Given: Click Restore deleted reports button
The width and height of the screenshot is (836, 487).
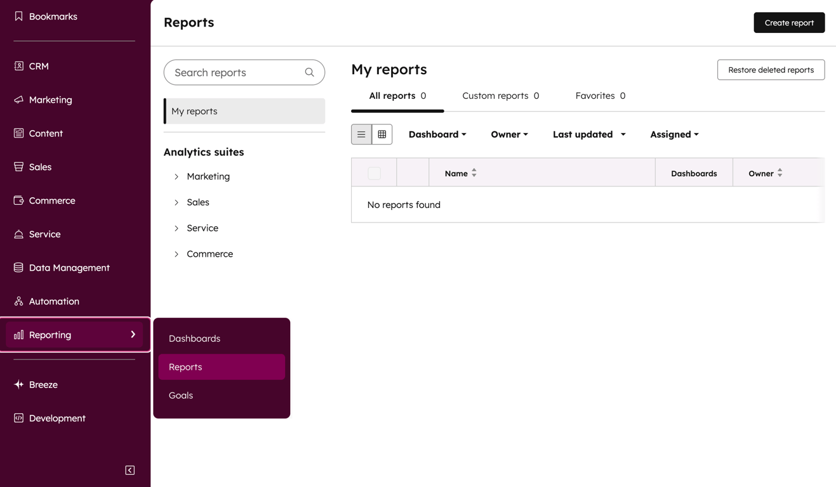Looking at the screenshot, I should pyautogui.click(x=771, y=70).
